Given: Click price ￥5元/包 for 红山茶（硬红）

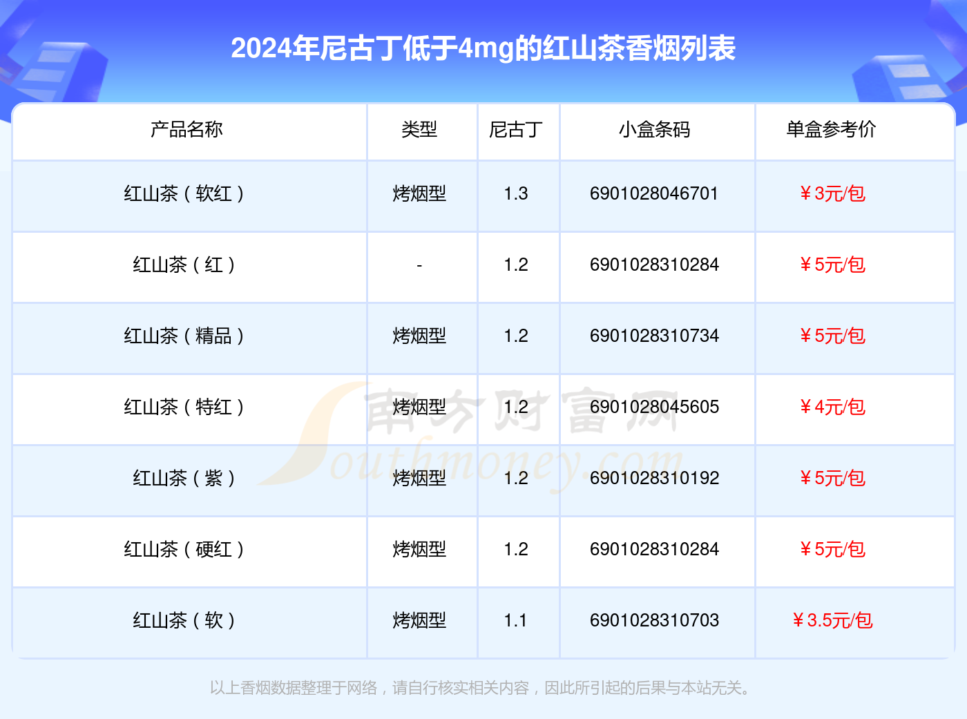Looking at the screenshot, I should point(832,549).
